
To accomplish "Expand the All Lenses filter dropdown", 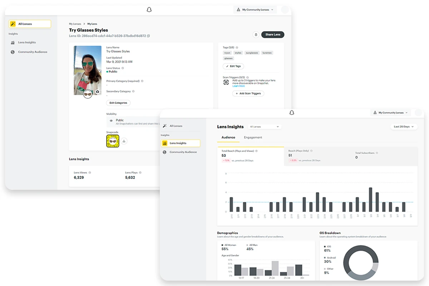I will (265, 127).
